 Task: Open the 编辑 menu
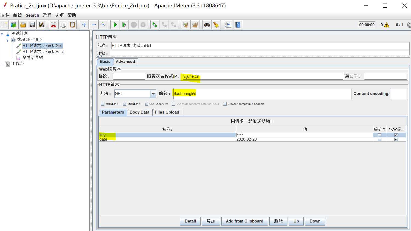[x=18, y=15]
